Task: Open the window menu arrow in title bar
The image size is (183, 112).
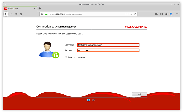Action: point(5,4)
